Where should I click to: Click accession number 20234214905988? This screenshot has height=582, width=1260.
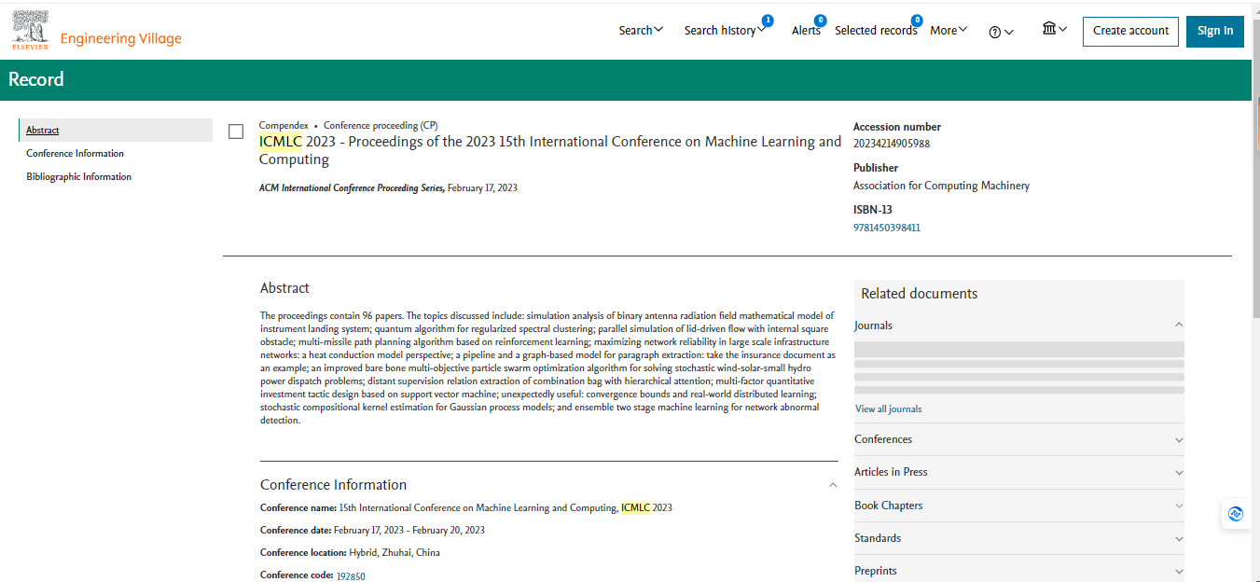click(892, 144)
